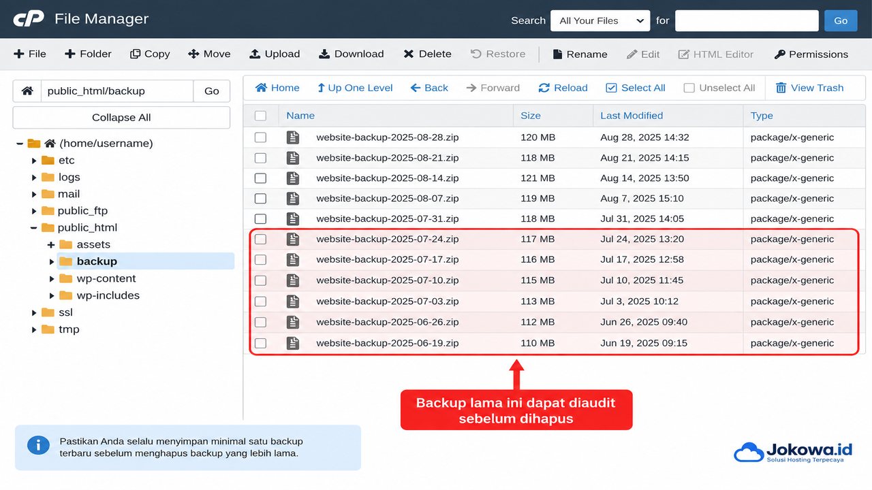This screenshot has width=872, height=490.
Task: Sort by Type column header
Action: coord(762,116)
